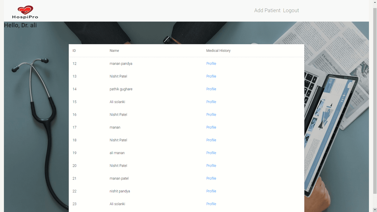Select the name 'manan patel'
This screenshot has width=377, height=212.
[x=119, y=178]
